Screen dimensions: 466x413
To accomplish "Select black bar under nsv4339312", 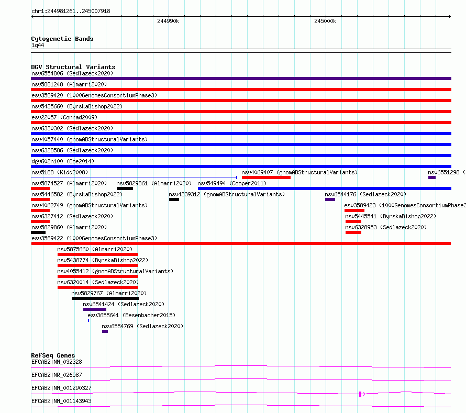I will point(174,199).
